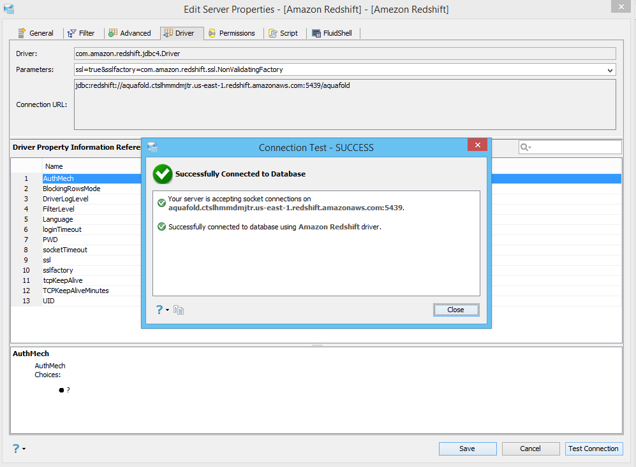Click into the Parameters text field
Image resolution: width=636 pixels, height=467 pixels.
340,69
